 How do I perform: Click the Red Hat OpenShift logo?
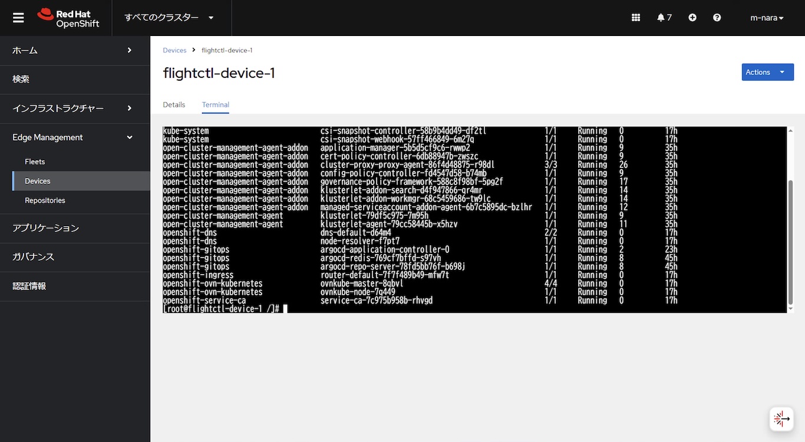68,18
